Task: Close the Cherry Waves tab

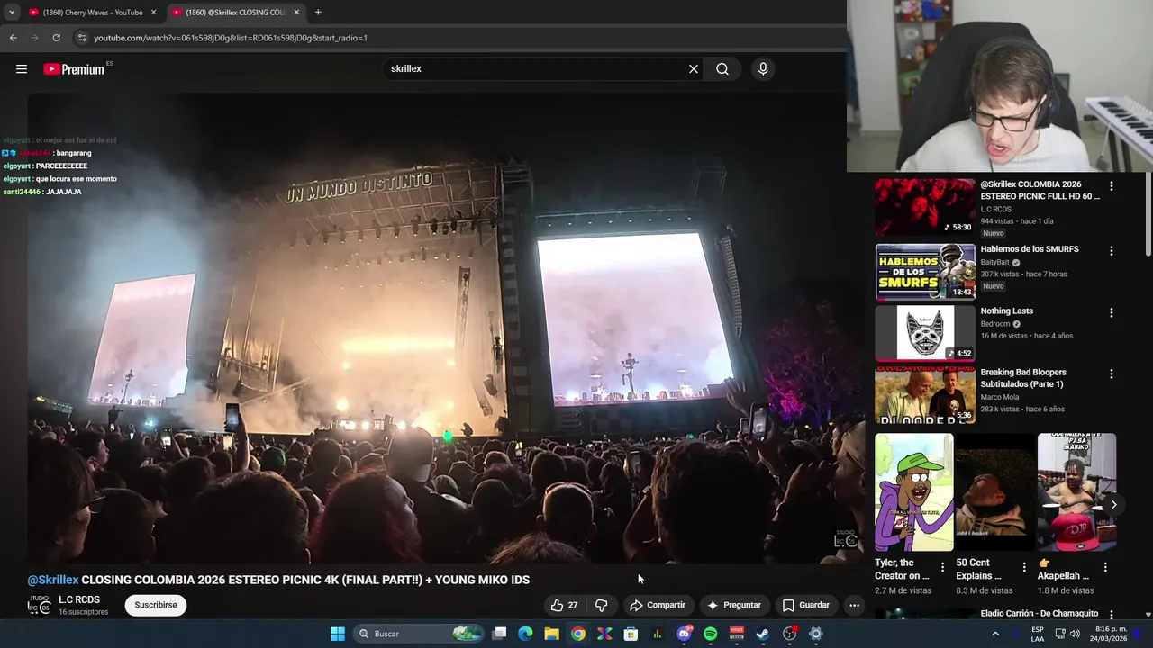Action: [x=153, y=13]
